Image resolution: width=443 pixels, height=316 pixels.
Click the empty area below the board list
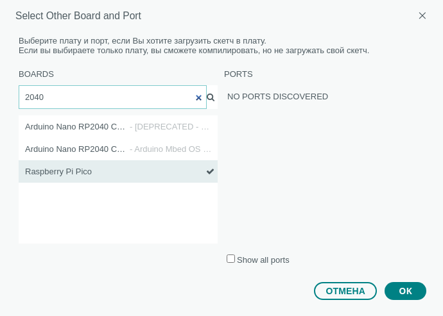118,213
